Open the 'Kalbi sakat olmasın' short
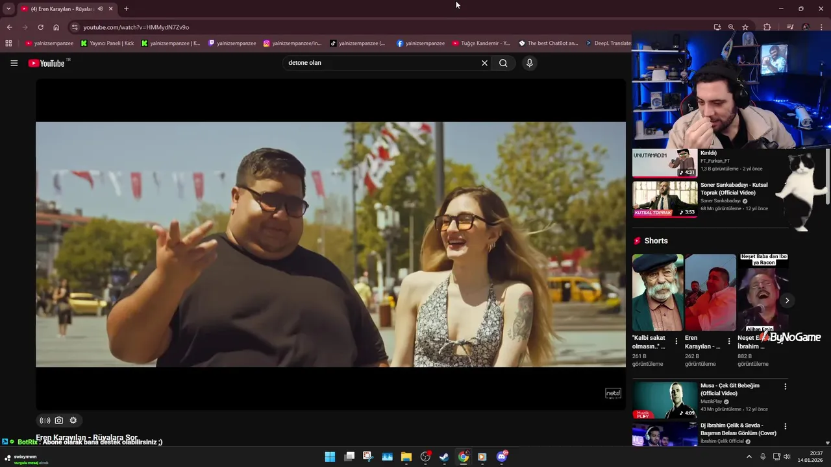 coord(658,293)
